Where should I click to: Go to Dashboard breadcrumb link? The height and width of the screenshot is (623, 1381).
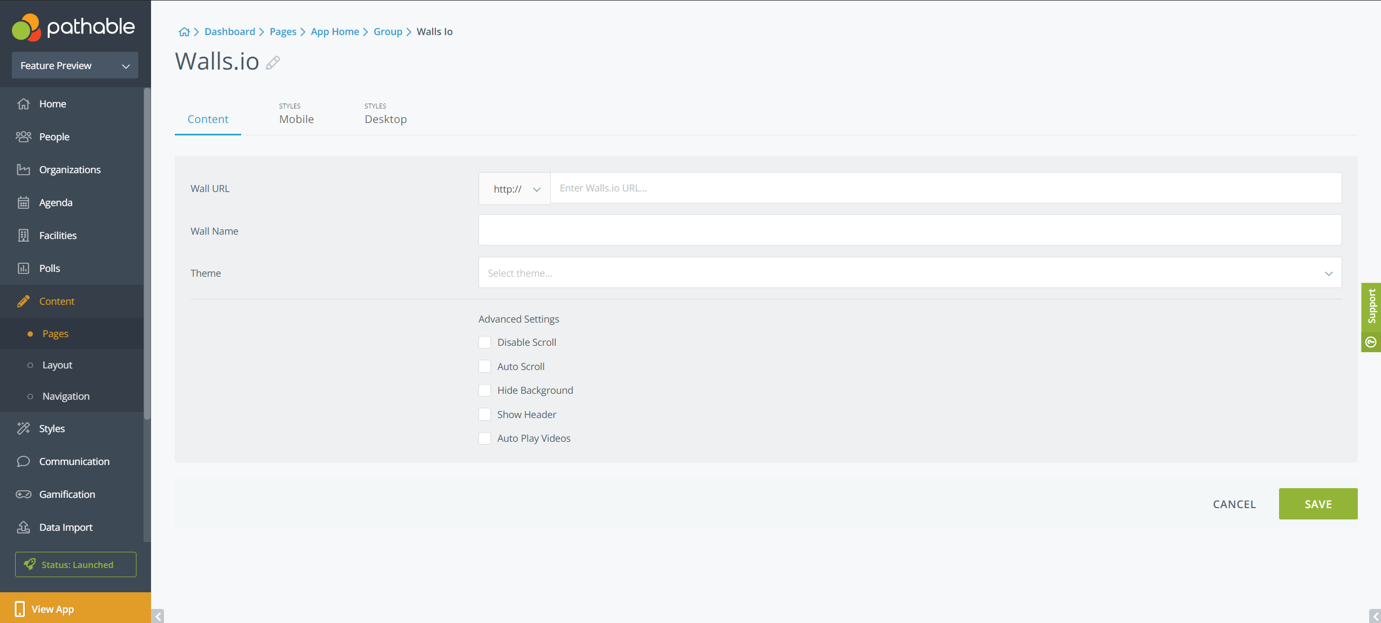click(230, 32)
